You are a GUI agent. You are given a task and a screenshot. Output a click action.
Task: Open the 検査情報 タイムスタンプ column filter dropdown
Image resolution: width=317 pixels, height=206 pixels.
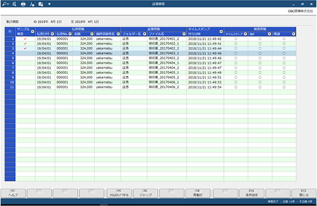(x=245, y=34)
